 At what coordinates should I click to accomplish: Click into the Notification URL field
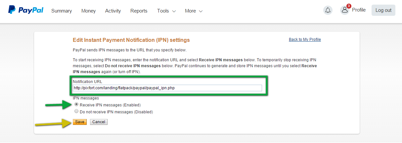[x=167, y=88]
